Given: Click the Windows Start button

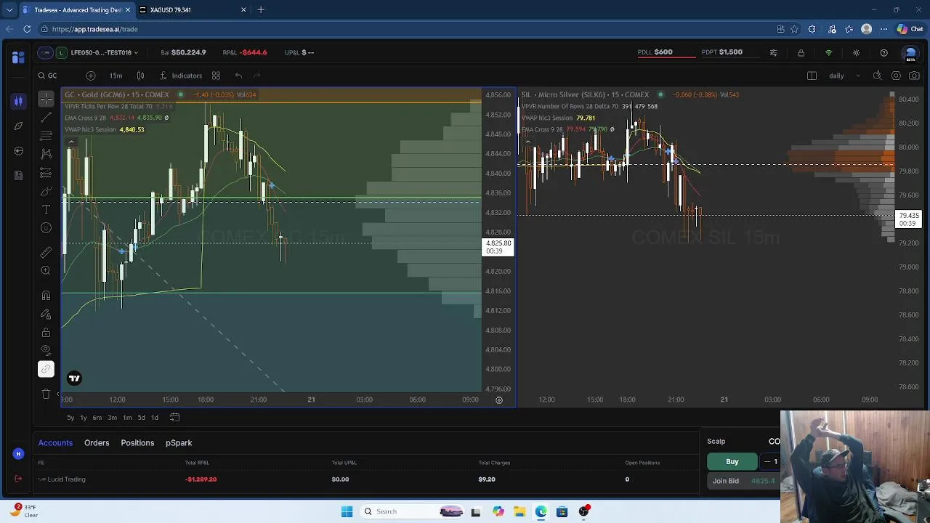Looking at the screenshot, I should [x=347, y=511].
